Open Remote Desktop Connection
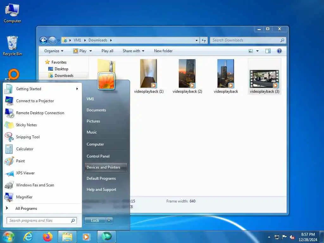324x243 pixels. pyautogui.click(x=42, y=113)
